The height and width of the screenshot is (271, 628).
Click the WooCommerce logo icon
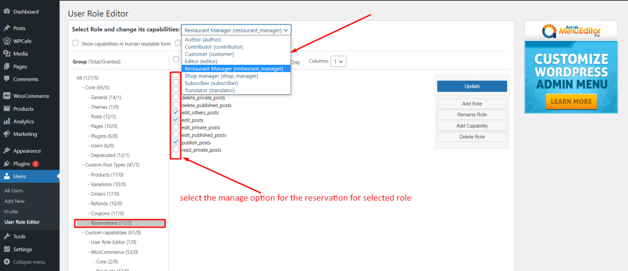(x=6, y=96)
